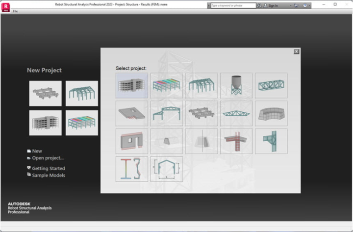Select the portal frame dimensions project

click(167, 169)
